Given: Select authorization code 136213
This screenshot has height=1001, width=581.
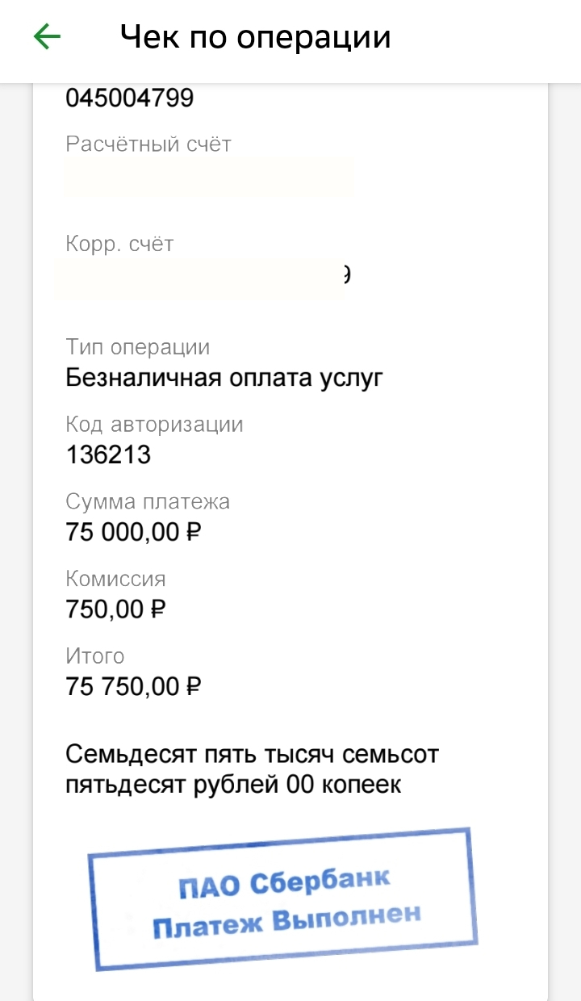Looking at the screenshot, I should pyautogui.click(x=108, y=454).
